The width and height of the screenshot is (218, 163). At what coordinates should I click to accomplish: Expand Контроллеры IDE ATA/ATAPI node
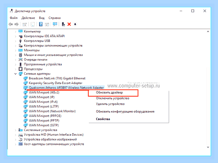[x=15, y=36]
